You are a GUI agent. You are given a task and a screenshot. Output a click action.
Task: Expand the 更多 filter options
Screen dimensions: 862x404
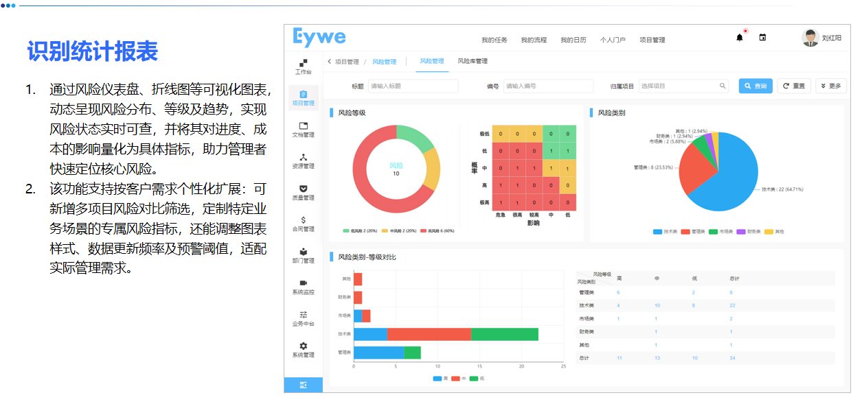[832, 86]
